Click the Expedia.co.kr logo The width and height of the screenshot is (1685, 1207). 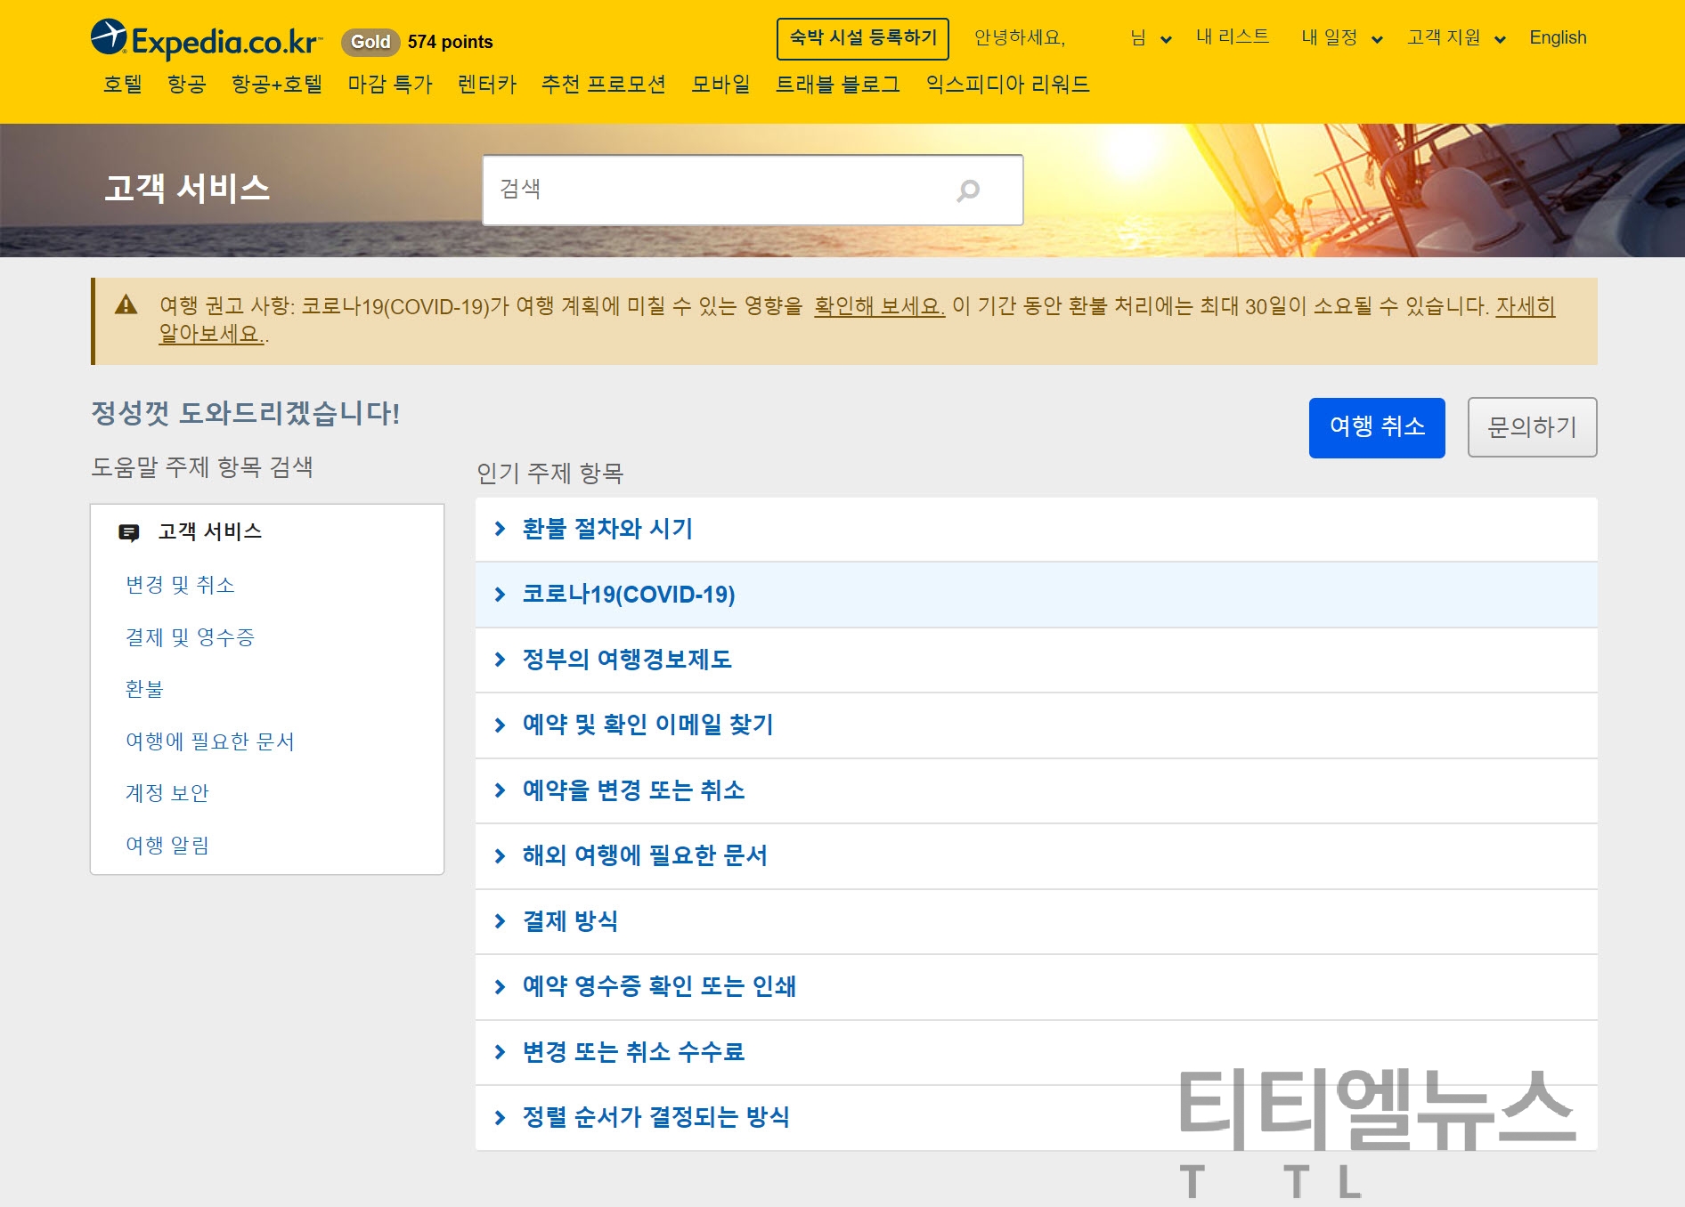(x=206, y=40)
